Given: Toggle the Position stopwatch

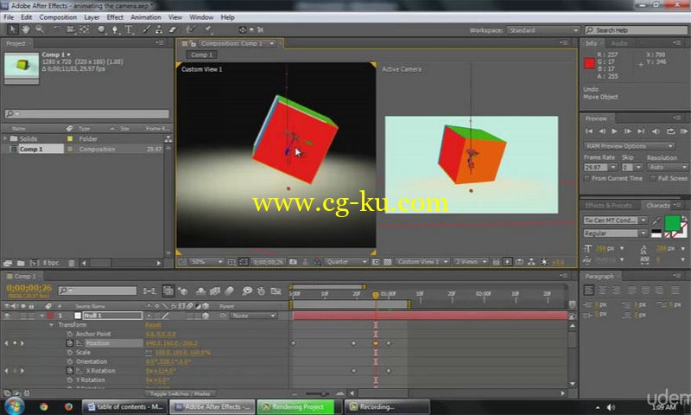Looking at the screenshot, I should coord(70,343).
